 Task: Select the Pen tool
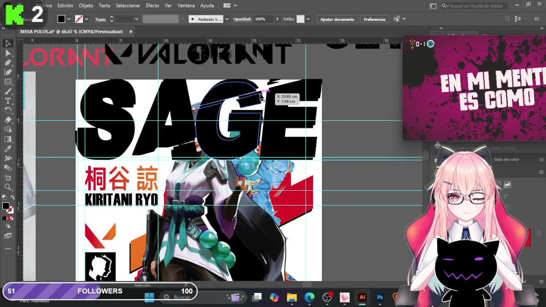8,63
